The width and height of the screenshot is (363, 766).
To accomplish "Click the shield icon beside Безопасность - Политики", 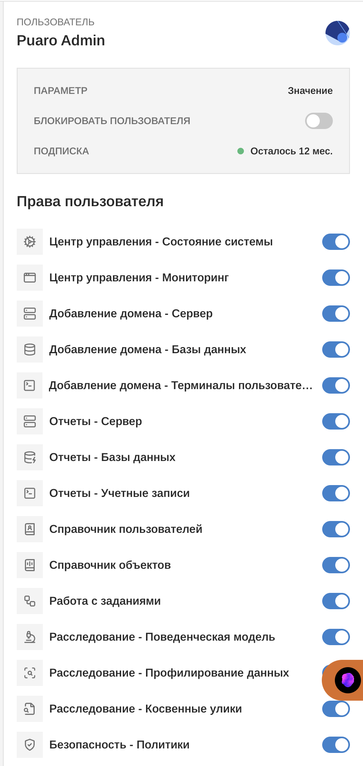I will (29, 744).
